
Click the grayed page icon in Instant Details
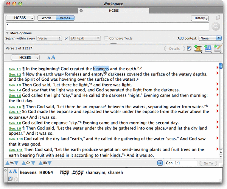click(16, 179)
